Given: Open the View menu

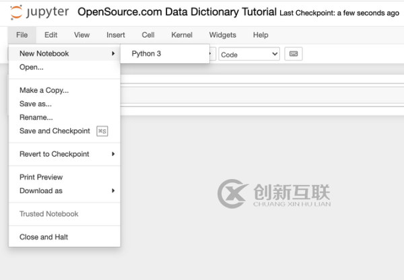Looking at the screenshot, I should pos(82,35).
